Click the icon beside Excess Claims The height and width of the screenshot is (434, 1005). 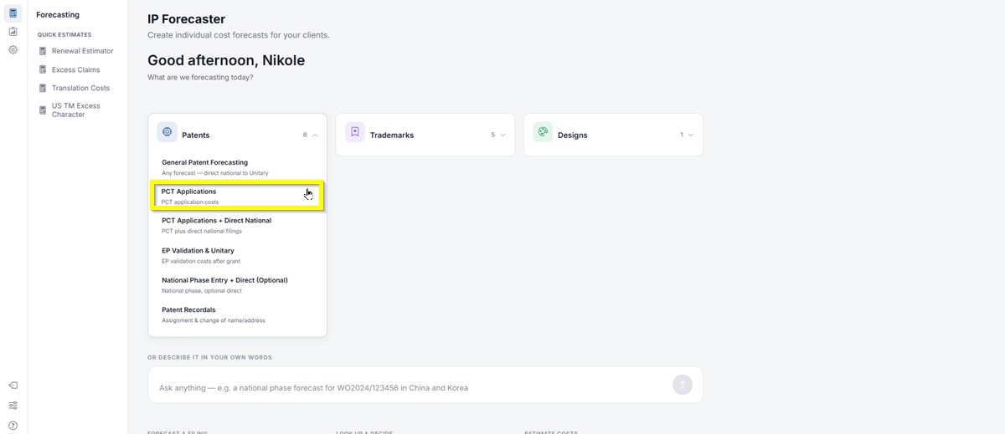point(43,69)
